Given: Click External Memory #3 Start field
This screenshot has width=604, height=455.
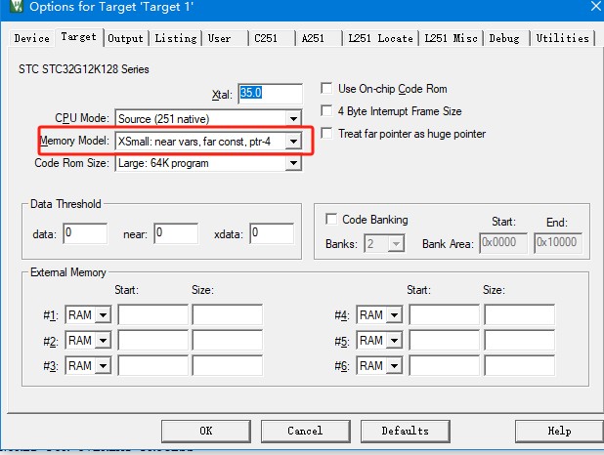Looking at the screenshot, I should [x=152, y=365].
